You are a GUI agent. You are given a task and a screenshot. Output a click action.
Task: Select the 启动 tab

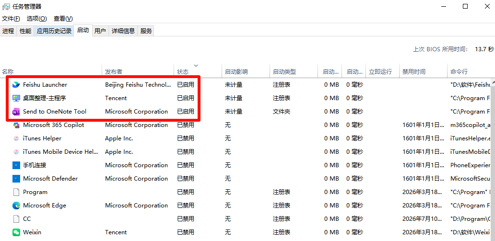coord(83,30)
